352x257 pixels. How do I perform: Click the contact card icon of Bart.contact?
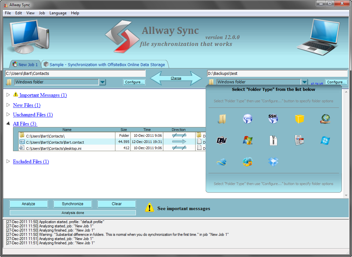[x=22, y=142]
